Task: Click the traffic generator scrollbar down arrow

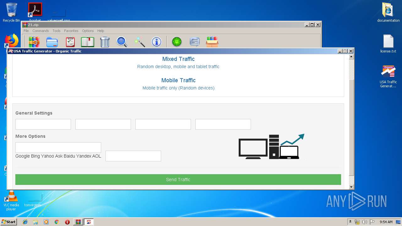Action: pyautogui.click(x=351, y=187)
